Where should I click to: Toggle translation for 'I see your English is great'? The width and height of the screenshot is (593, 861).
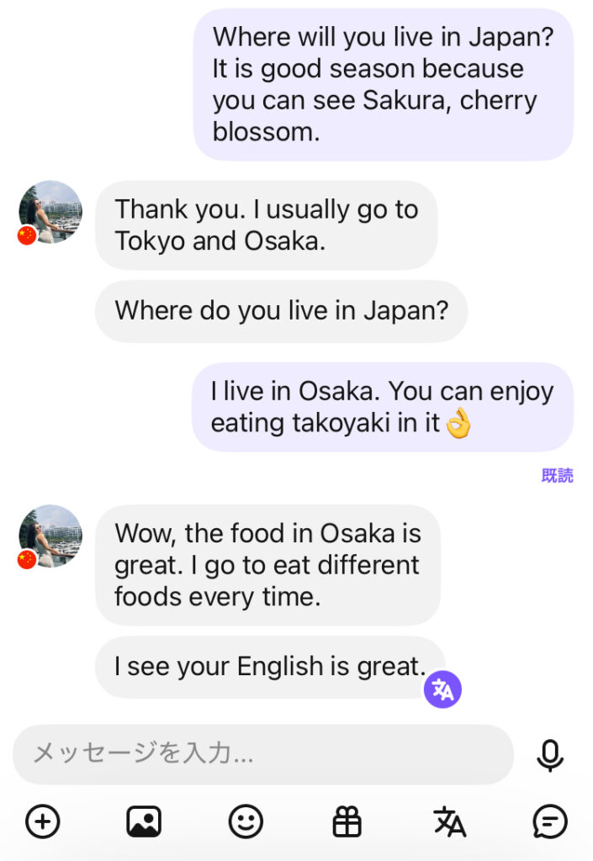click(x=442, y=689)
